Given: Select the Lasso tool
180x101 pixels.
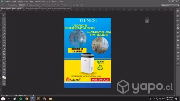Looking at the screenshot, I should [4, 22].
